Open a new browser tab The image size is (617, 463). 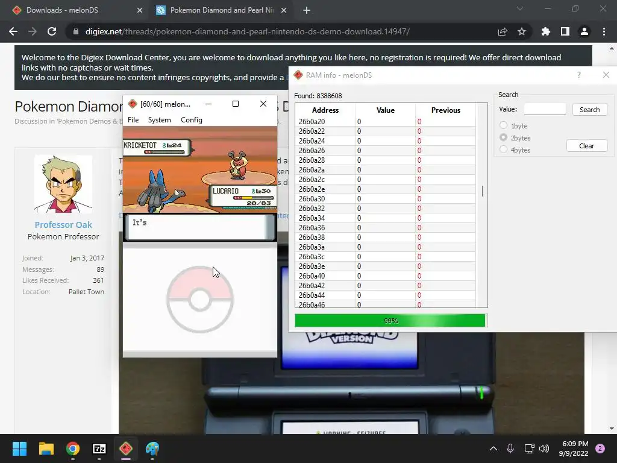307,11
